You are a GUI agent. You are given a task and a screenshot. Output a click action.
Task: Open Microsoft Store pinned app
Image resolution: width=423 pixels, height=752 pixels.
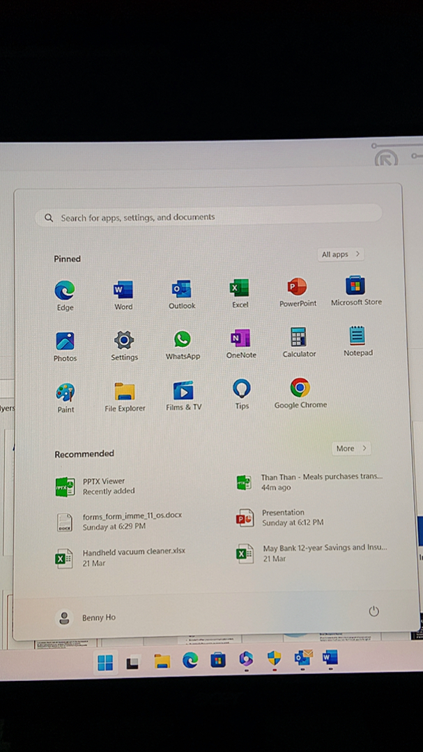click(356, 290)
